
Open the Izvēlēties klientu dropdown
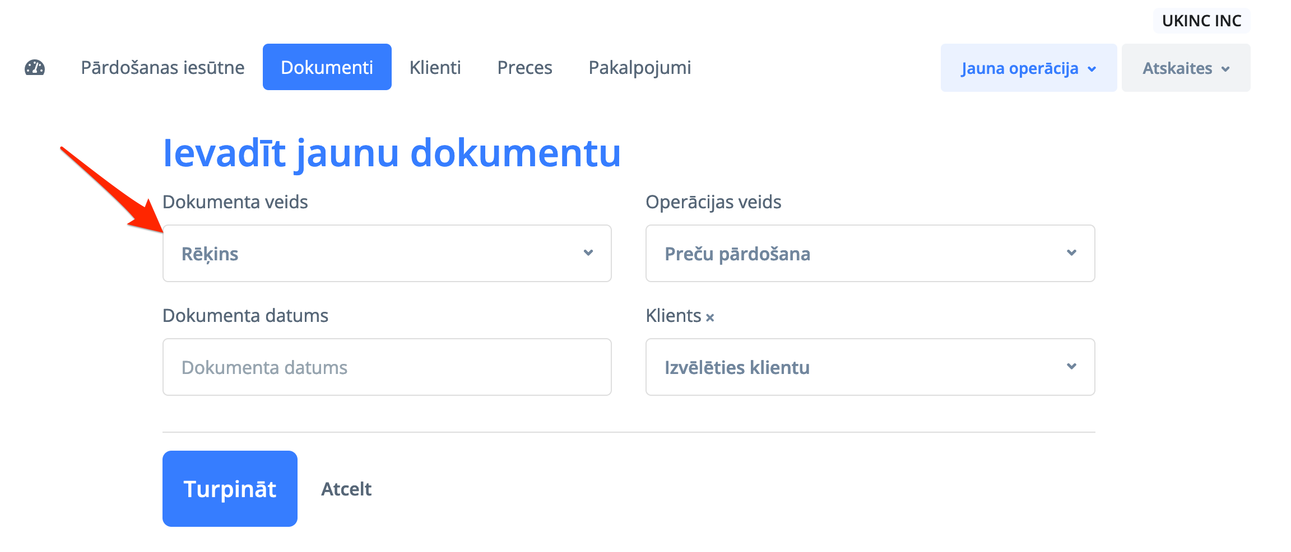point(870,367)
